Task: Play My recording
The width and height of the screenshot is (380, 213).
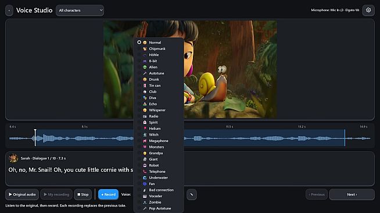Action: (x=56, y=194)
